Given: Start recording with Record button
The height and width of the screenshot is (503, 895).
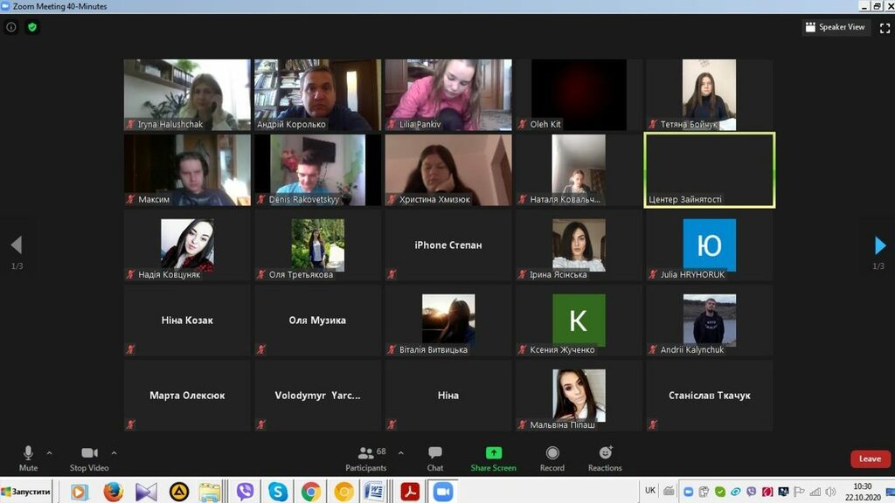Looking at the screenshot, I should coord(552,458).
